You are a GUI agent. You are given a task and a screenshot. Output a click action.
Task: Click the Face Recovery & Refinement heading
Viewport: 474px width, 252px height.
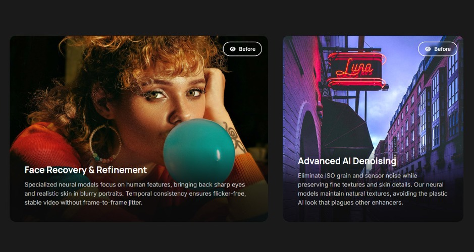coord(85,170)
